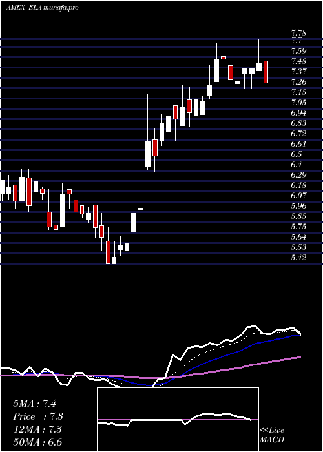This screenshot has width=323, height=452.
Task: Click the 12MA : 7.3 readout
Action: (37, 429)
